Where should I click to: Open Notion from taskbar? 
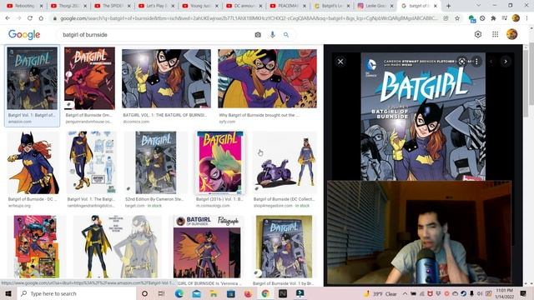(x=283, y=293)
